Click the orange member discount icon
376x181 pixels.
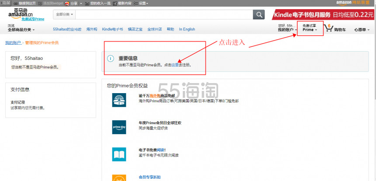[x=119, y=178]
